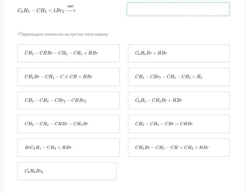Choose the CH2Br–CH2–CH=CH2 + HBr card
Image resolution: width=246 pixels, height=193 pixels.
[x=179, y=147]
